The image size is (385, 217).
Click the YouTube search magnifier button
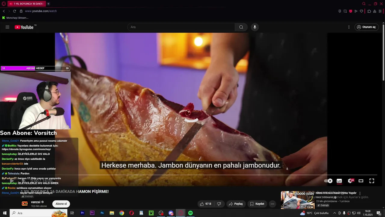click(241, 27)
